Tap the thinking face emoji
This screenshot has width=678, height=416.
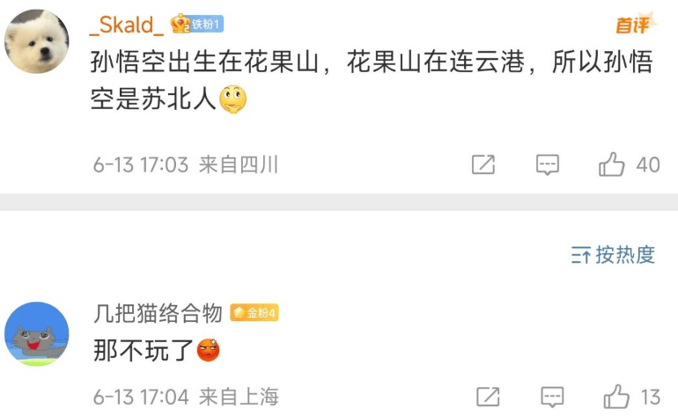(233, 99)
